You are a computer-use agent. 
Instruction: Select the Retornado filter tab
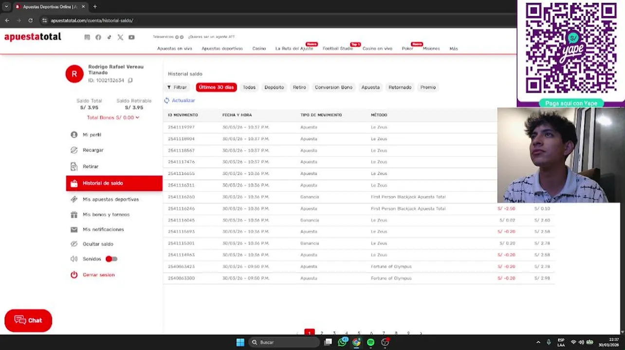coord(400,87)
